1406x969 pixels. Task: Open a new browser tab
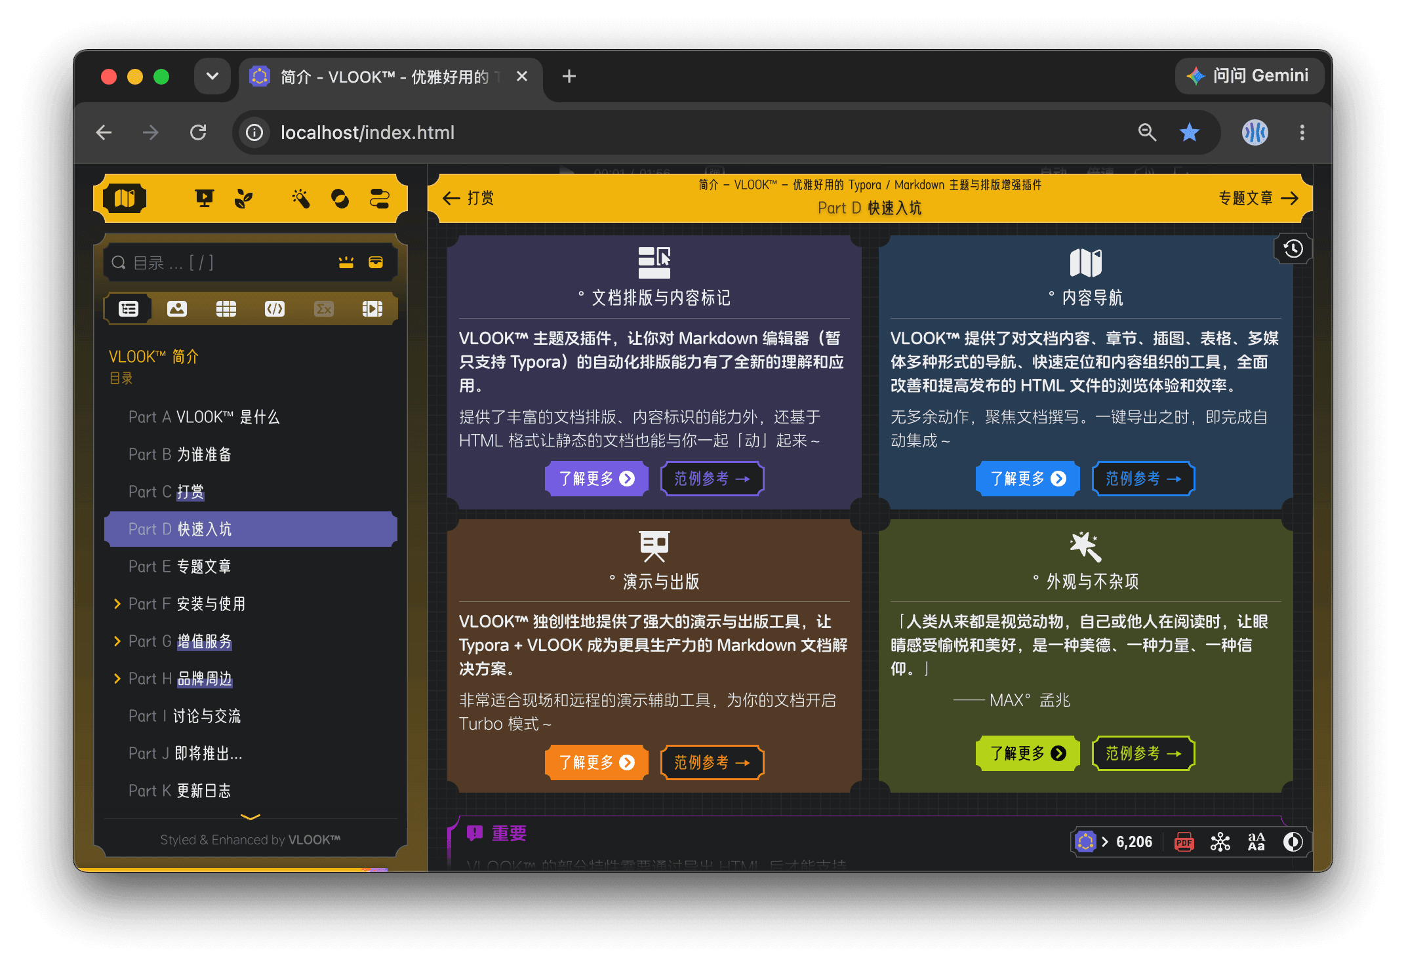(569, 76)
